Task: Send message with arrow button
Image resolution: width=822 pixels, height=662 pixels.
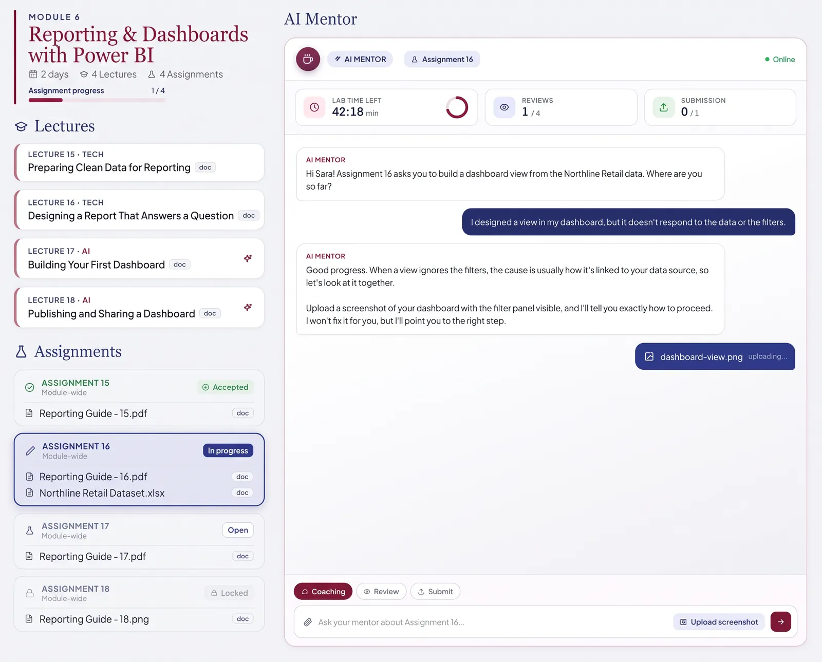Action: click(x=780, y=622)
